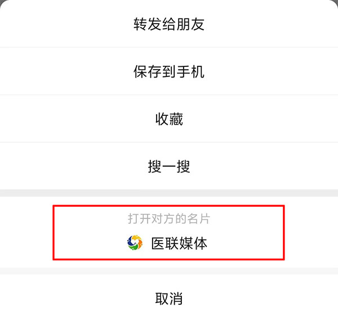Click the 转发给朋友 row at the top
The height and width of the screenshot is (321, 338).
[x=169, y=24]
